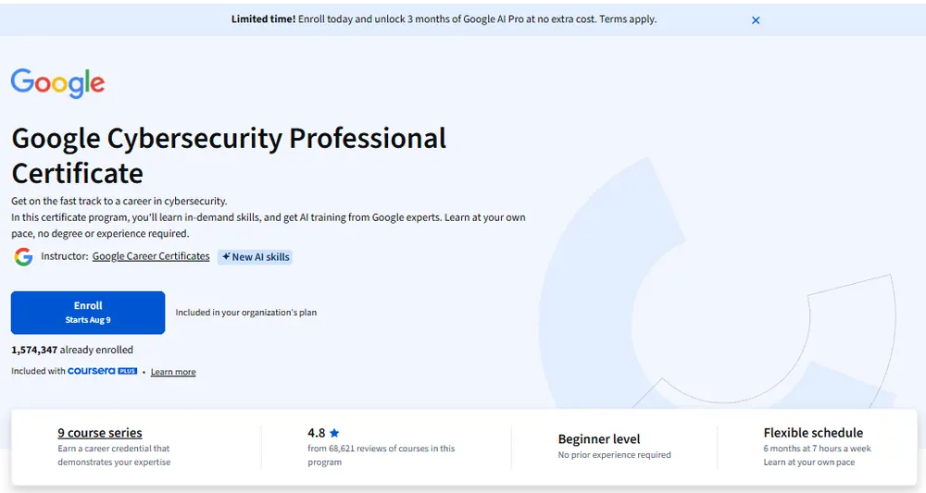Click the Beginner level heading
926x493 pixels.
599,439
